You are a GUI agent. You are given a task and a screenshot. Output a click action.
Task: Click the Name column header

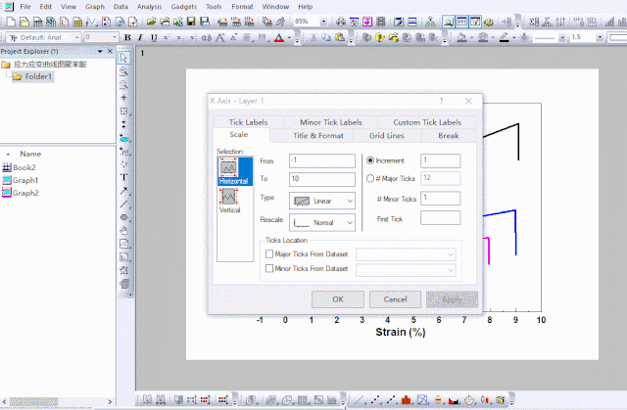(30, 154)
